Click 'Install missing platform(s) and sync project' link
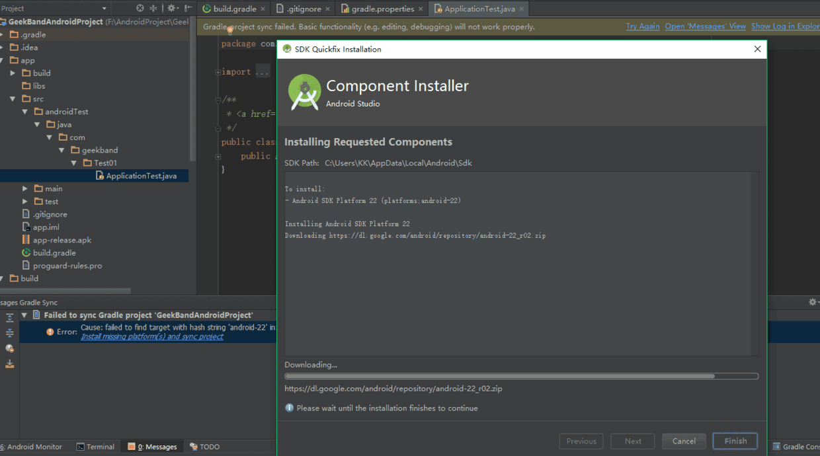Screen dimensions: 820x456 coord(152,336)
